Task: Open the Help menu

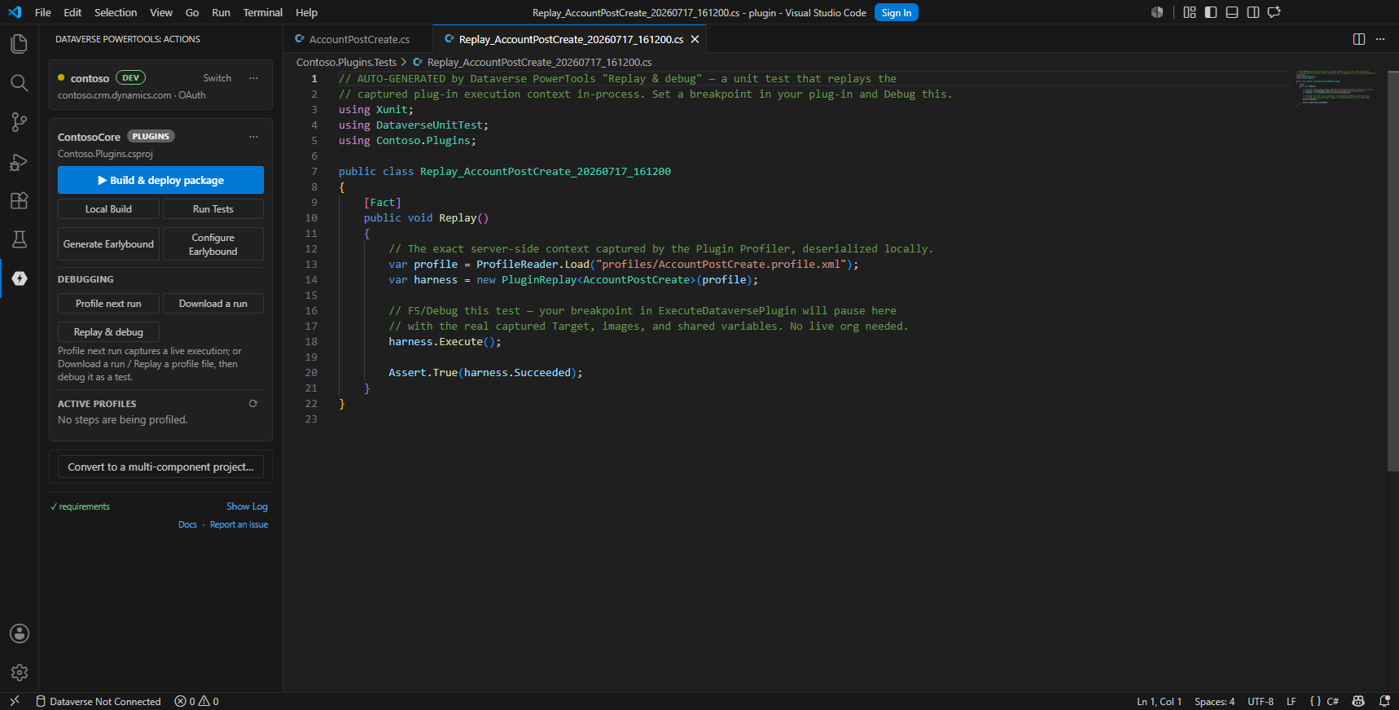Action: pyautogui.click(x=307, y=12)
